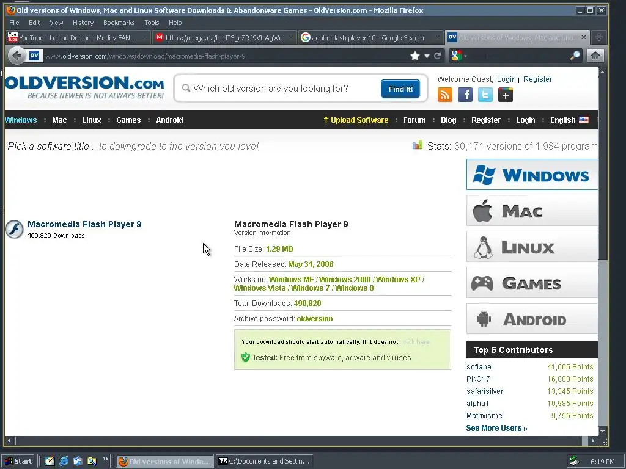Open the History menu
The height and width of the screenshot is (469, 626).
(x=83, y=23)
